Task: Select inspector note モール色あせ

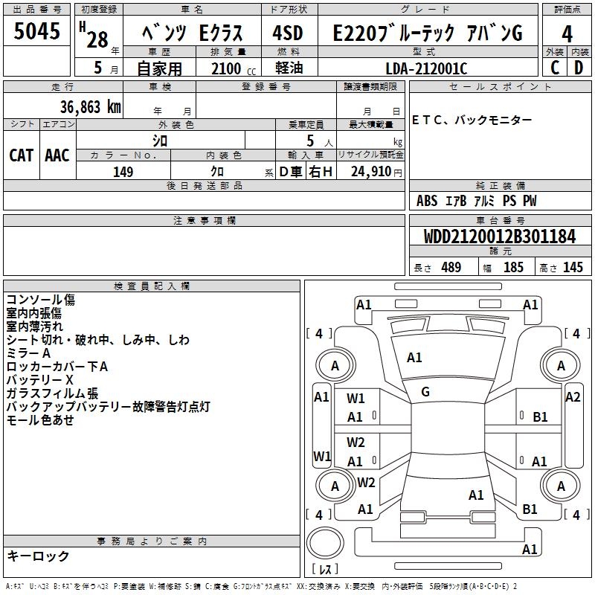Action: (40, 420)
